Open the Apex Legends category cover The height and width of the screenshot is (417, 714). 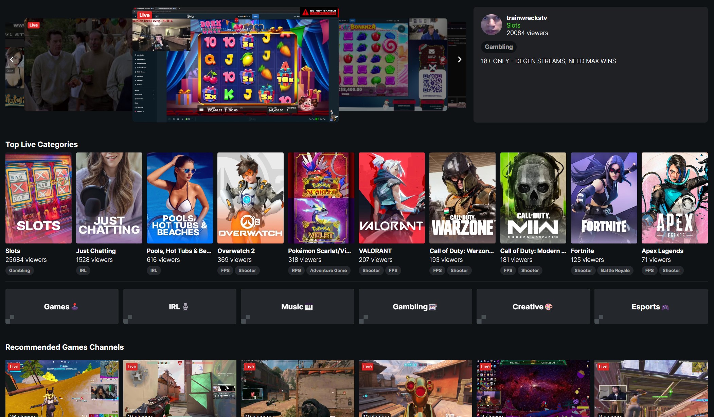[675, 198]
